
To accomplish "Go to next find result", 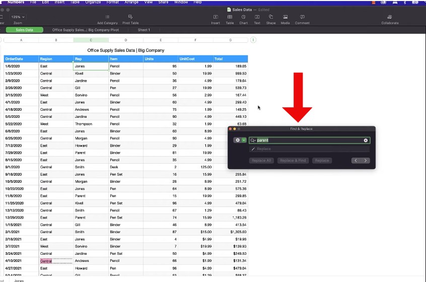I will [x=366, y=161].
